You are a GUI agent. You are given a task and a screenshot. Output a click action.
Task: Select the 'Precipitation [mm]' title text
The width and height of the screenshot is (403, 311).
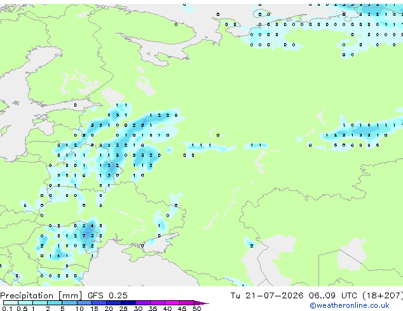(x=41, y=296)
